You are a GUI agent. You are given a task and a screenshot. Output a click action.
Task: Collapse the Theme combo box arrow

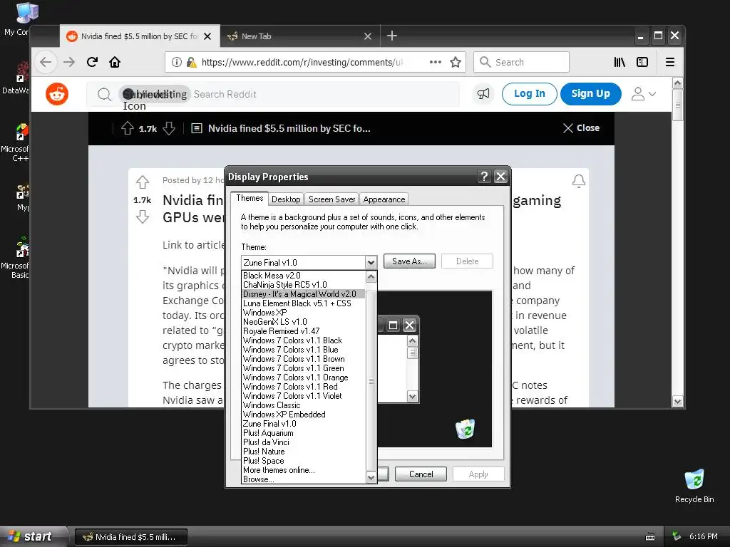tap(371, 262)
